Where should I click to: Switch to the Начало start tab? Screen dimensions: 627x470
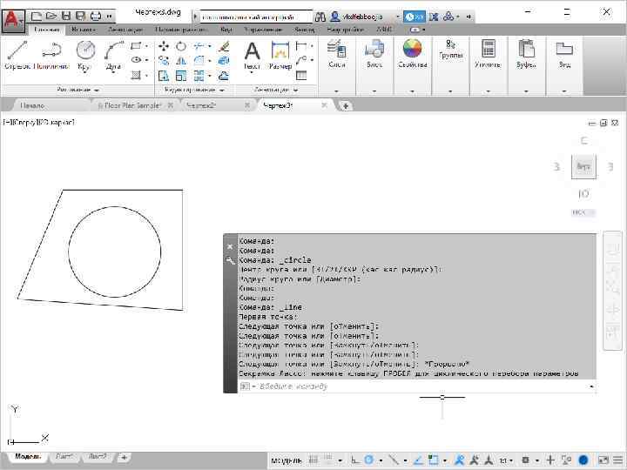click(x=32, y=105)
